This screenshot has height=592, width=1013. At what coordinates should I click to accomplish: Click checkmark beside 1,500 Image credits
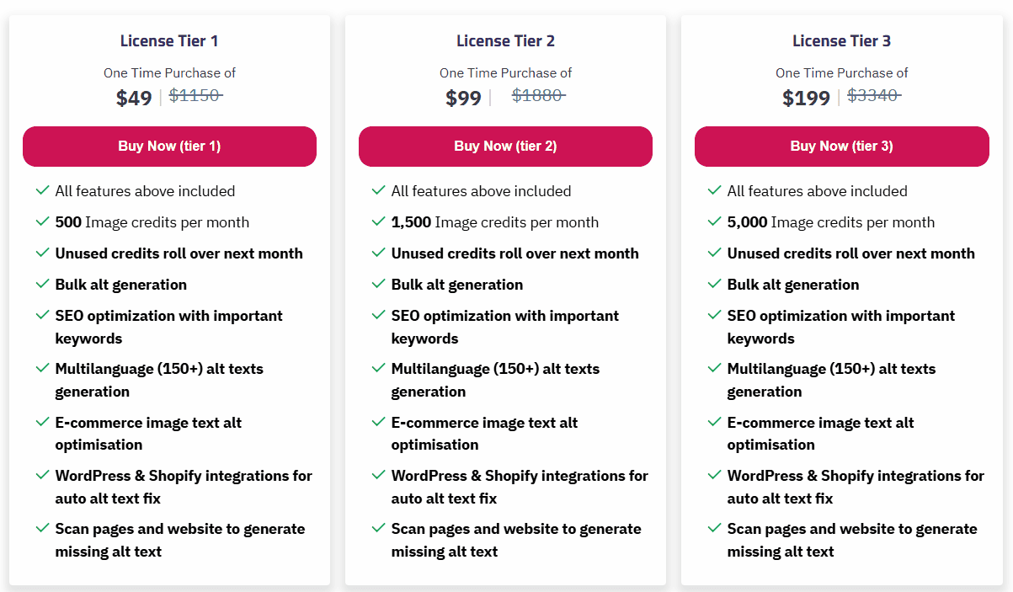(x=378, y=221)
